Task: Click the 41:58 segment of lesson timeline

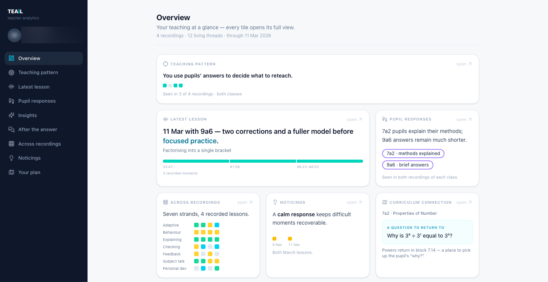Action: click(263, 161)
